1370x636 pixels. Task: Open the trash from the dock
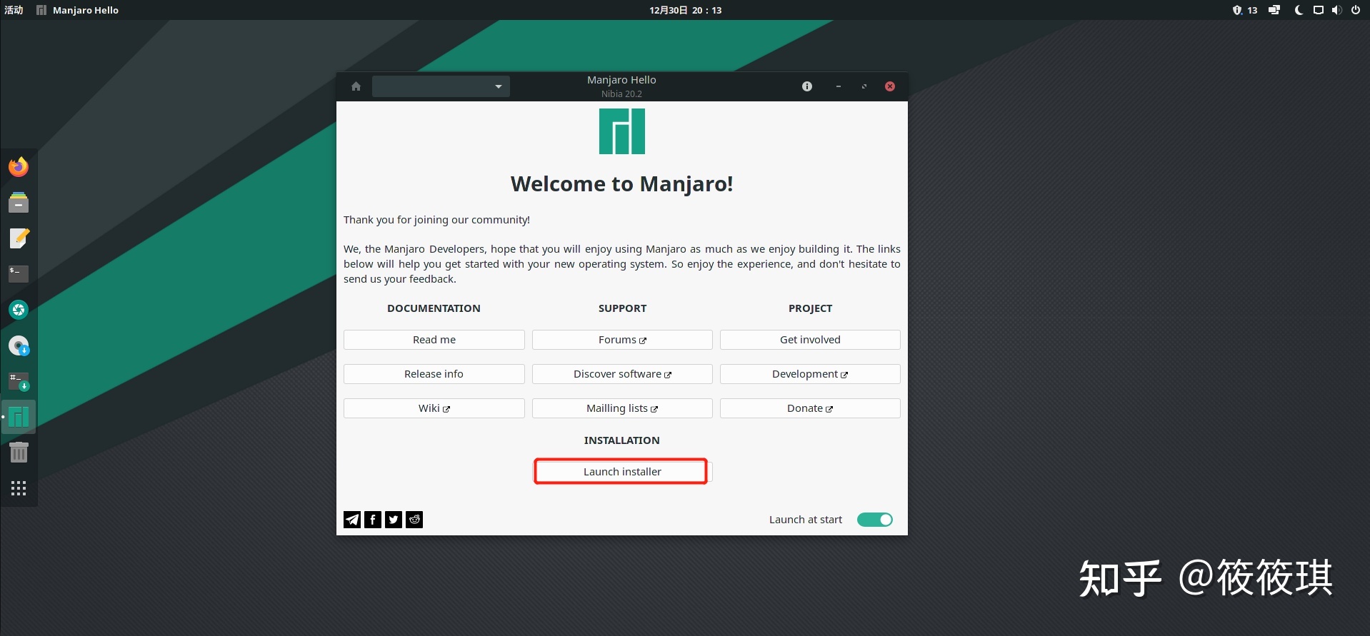coord(19,452)
